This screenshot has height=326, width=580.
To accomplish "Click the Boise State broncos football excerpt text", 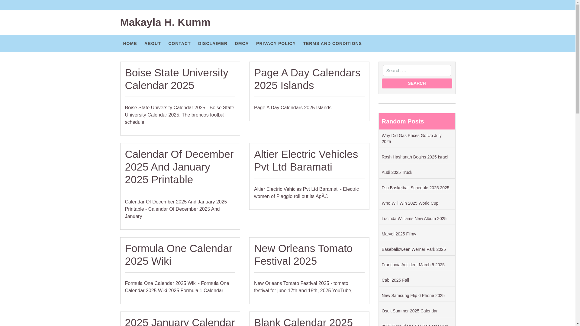I will [179, 115].
